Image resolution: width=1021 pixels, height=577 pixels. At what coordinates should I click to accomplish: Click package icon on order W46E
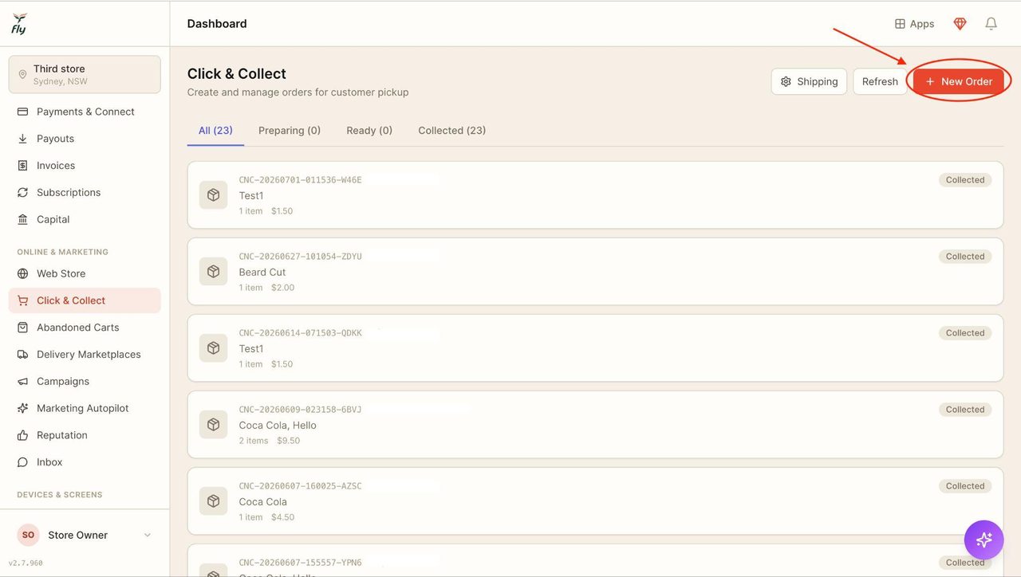(x=213, y=195)
